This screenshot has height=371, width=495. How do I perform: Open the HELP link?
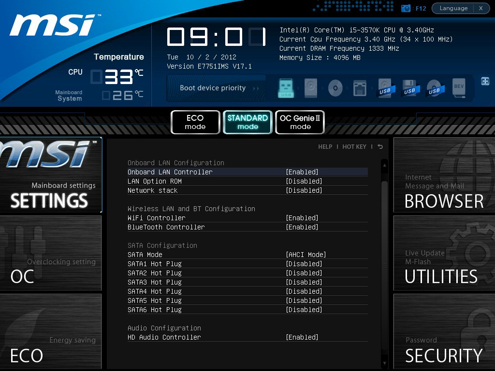tap(325, 147)
